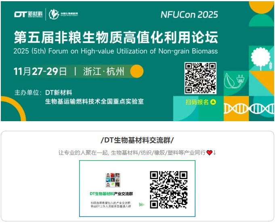Click the group chat QR code
Screen dimensions: 275x223
coord(169,190)
